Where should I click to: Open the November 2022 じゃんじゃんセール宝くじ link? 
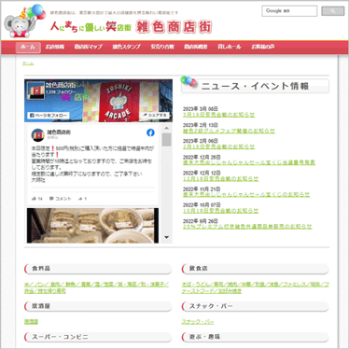[x=246, y=195]
